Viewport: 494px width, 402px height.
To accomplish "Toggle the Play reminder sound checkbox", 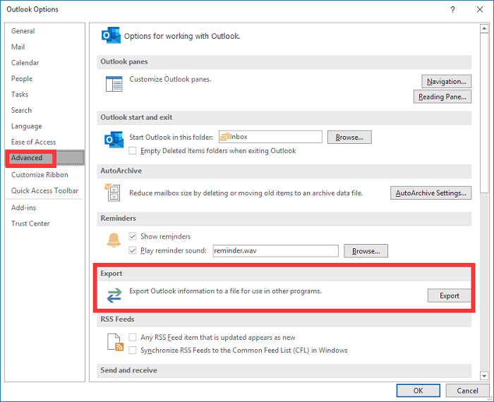I will pos(133,250).
